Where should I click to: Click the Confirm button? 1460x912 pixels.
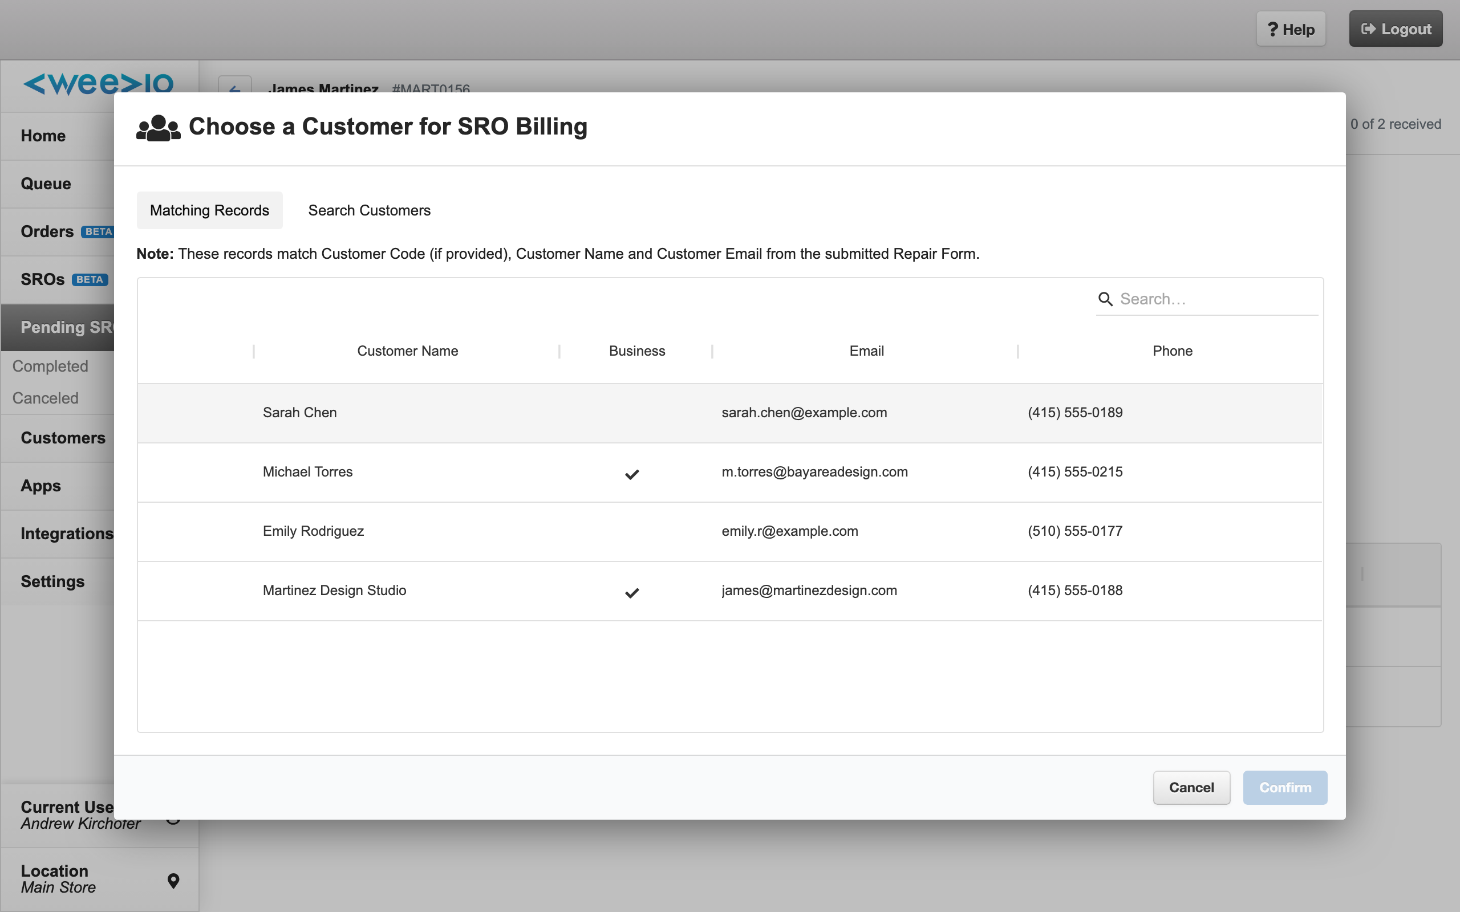coord(1285,787)
